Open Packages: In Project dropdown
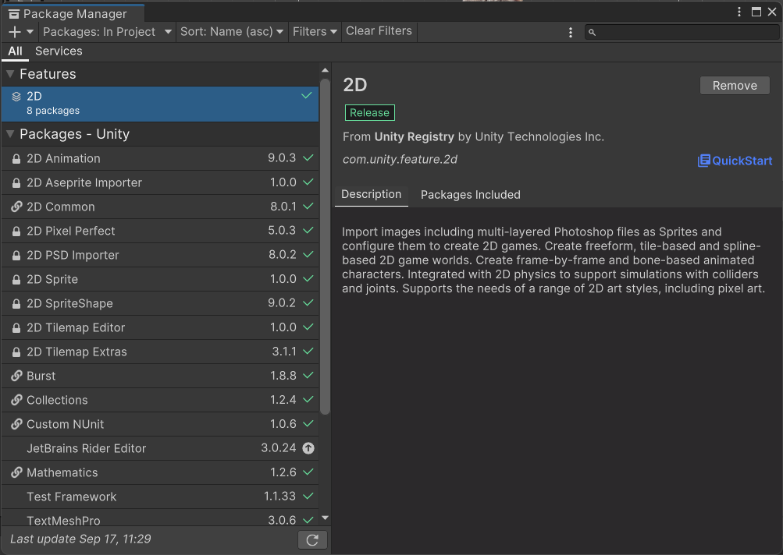783x555 pixels. [x=108, y=32]
